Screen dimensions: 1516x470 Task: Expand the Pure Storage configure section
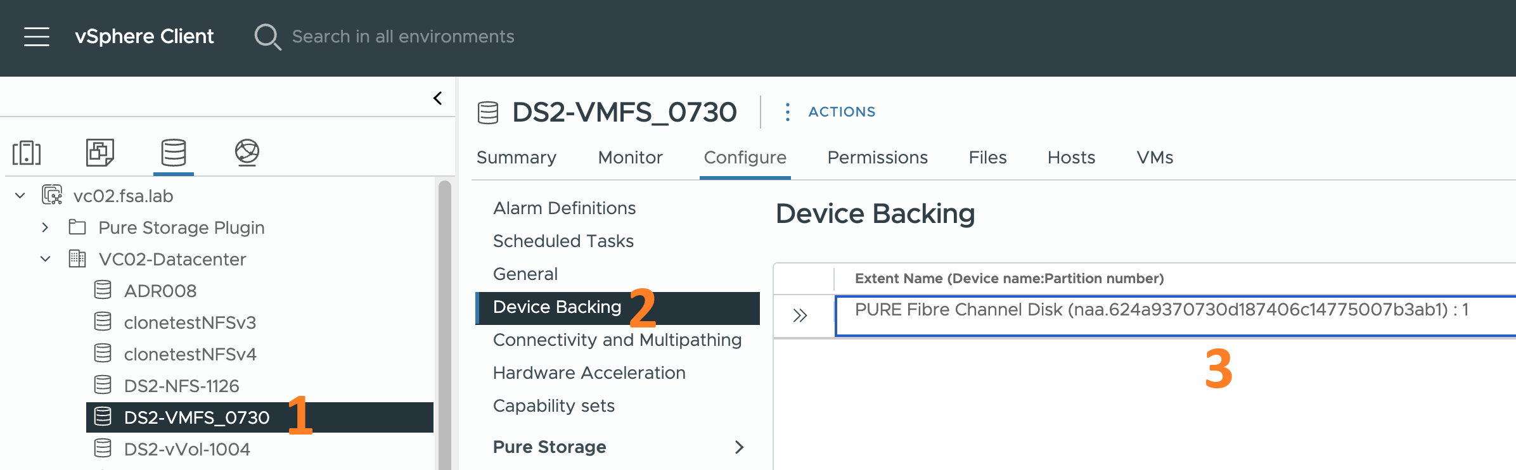click(739, 447)
